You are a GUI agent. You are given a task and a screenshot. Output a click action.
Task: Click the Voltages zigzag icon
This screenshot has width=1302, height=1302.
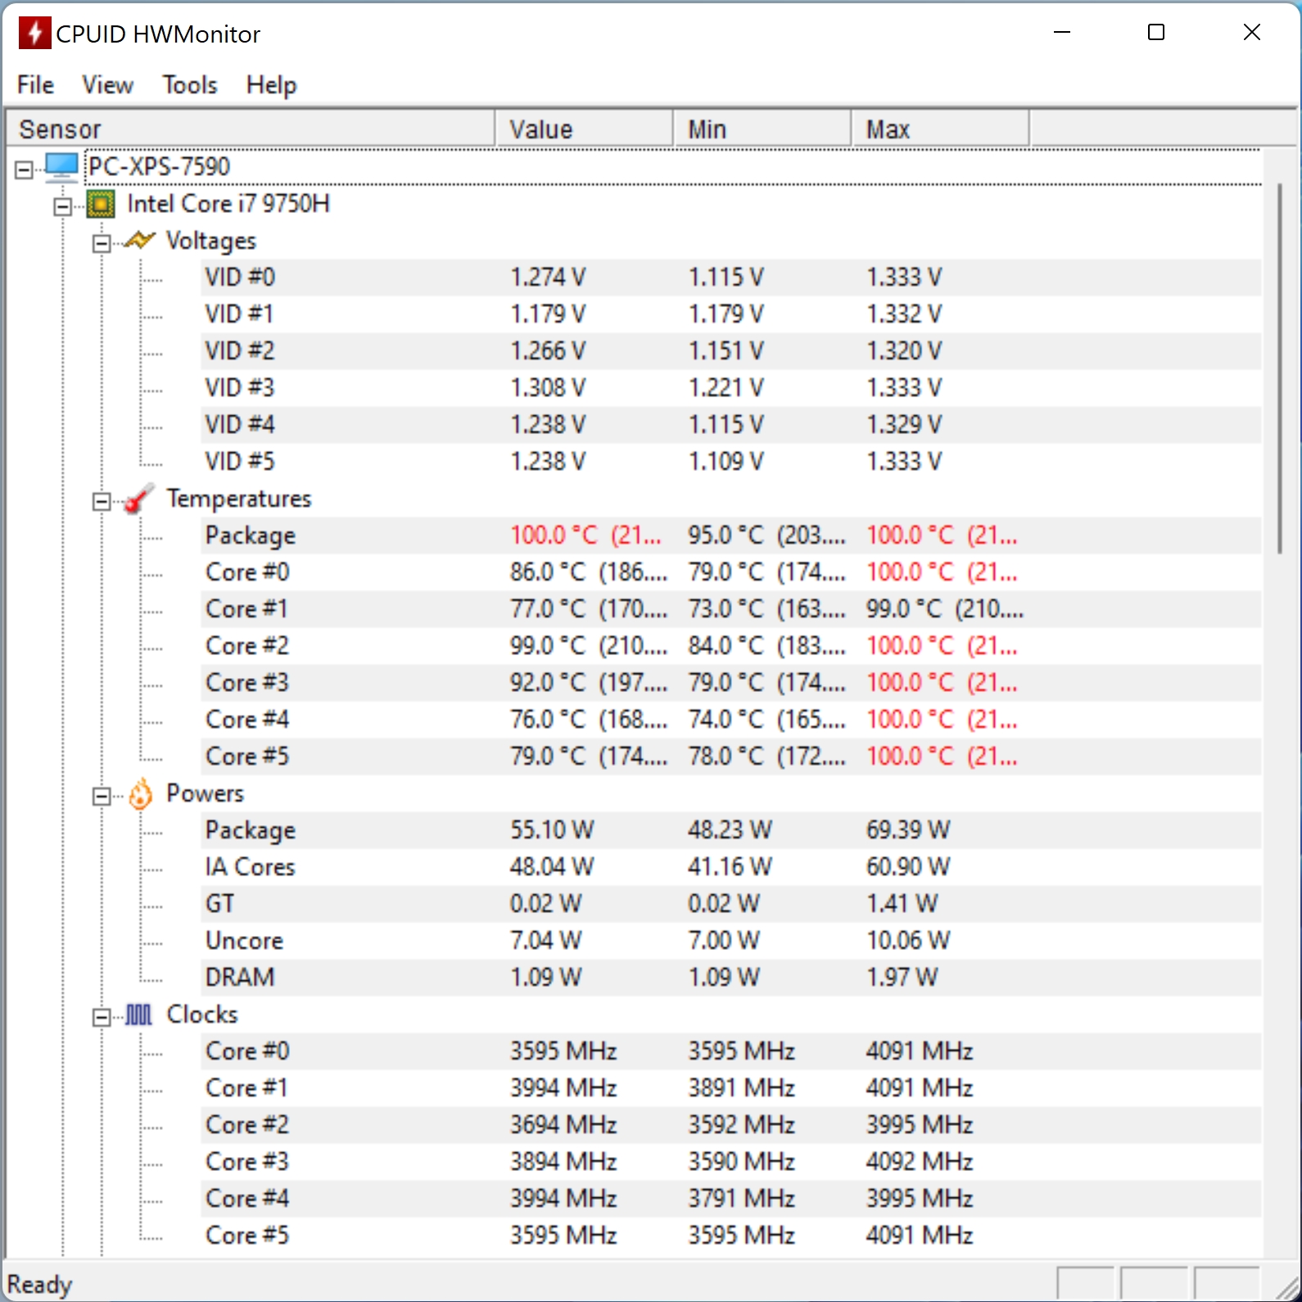point(140,241)
